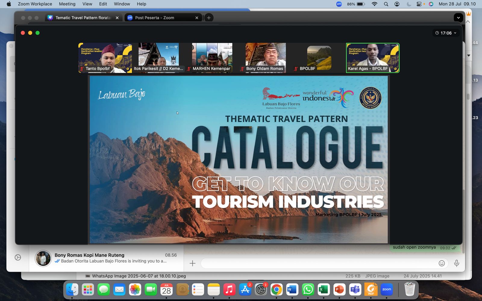Launch the Music app from dock

[229, 290]
